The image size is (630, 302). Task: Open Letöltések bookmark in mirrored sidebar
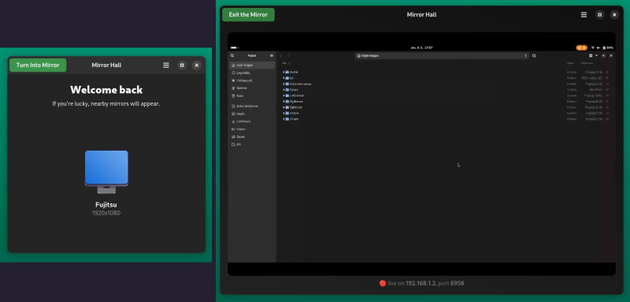click(252, 121)
